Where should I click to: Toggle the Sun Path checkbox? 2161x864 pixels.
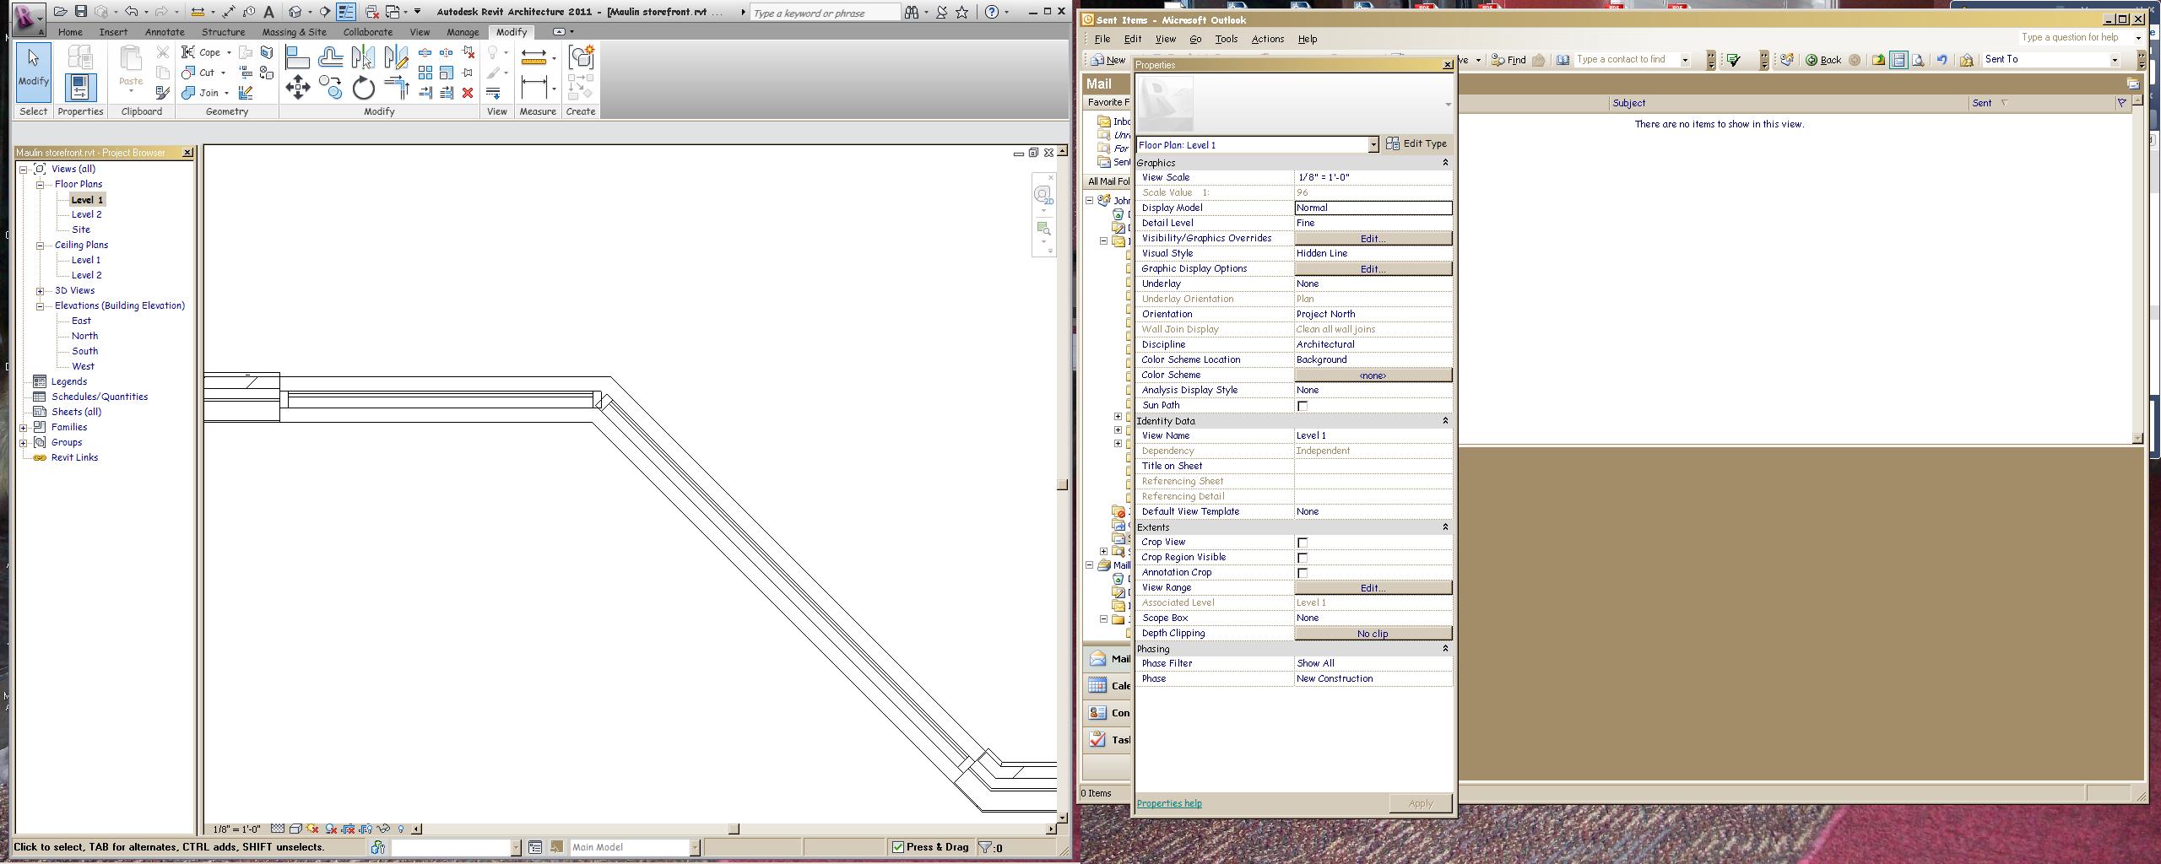(x=1303, y=406)
